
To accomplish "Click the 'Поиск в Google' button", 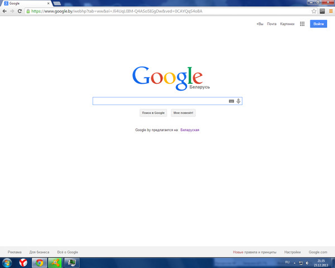I will tap(153, 113).
